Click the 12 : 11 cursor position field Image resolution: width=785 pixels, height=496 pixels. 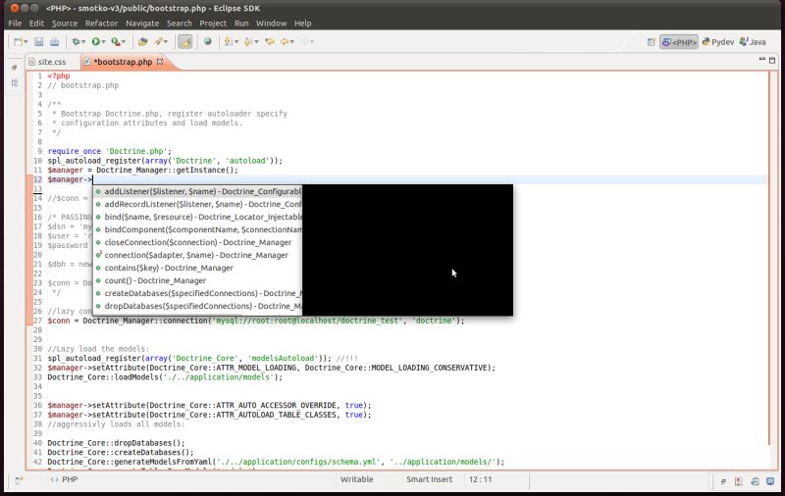click(480, 479)
